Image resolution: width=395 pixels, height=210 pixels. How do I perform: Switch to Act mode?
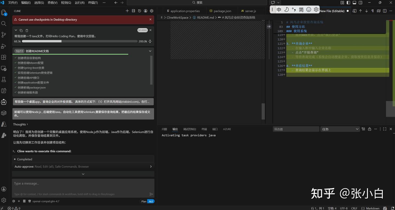[151, 201]
